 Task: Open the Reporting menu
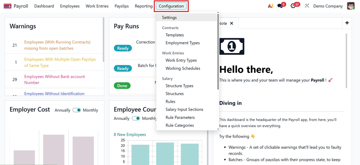click(144, 6)
